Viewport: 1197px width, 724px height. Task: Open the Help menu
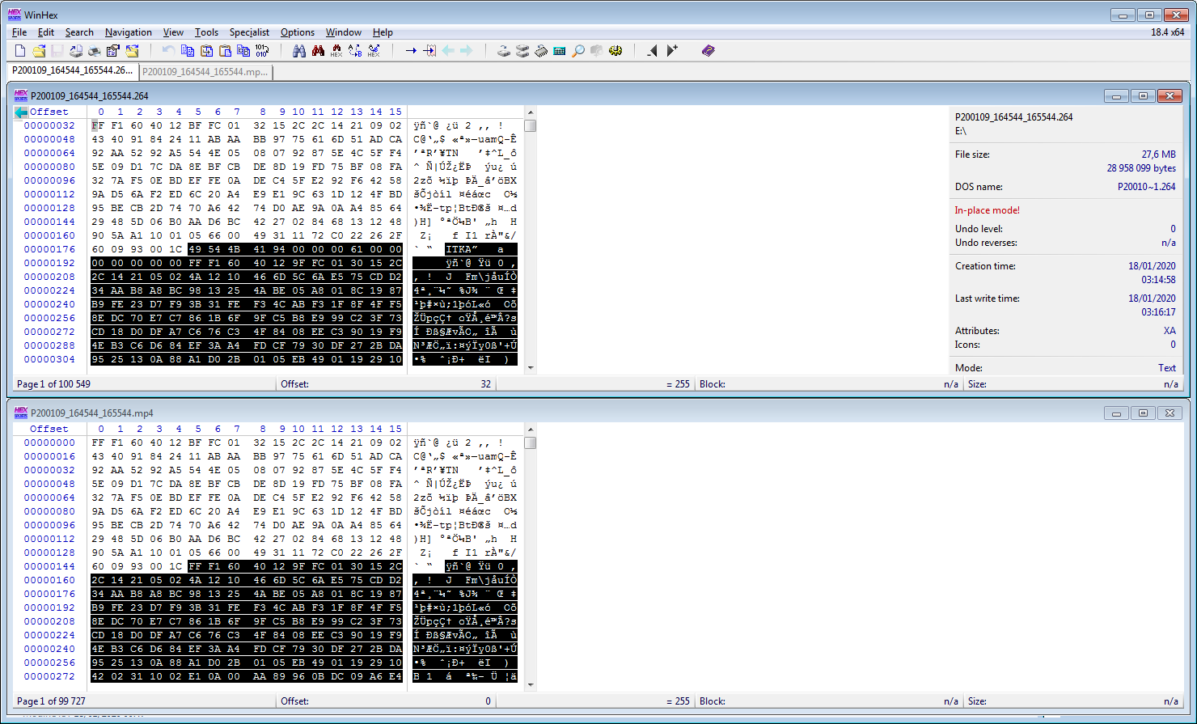383,32
